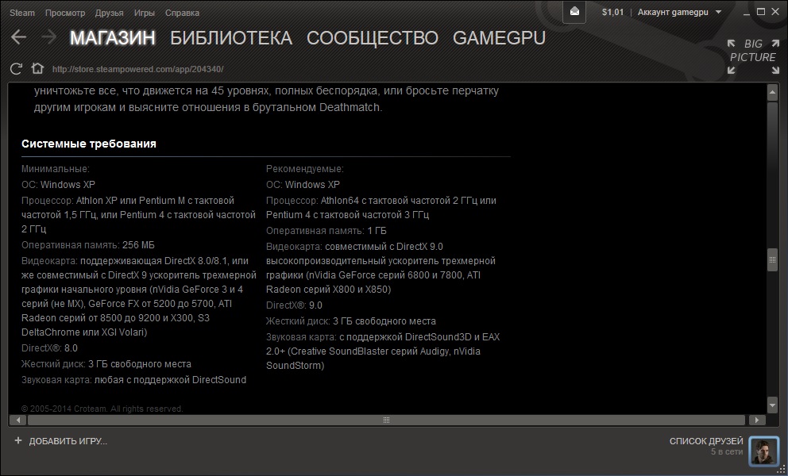788x476 pixels.
Task: Click minimum Звуковая карта DirectSound line
Action: pos(133,380)
